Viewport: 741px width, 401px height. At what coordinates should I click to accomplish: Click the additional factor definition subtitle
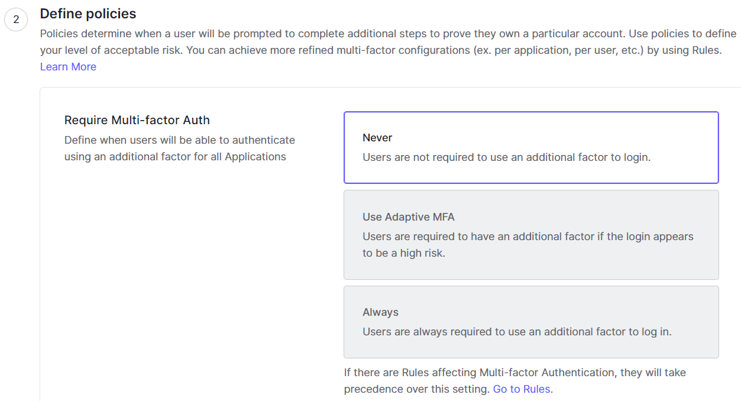pos(179,148)
